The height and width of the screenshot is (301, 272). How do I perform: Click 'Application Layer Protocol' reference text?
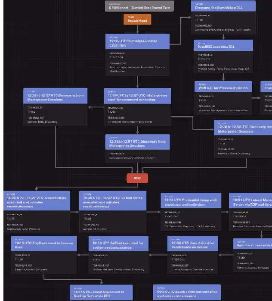23,229
